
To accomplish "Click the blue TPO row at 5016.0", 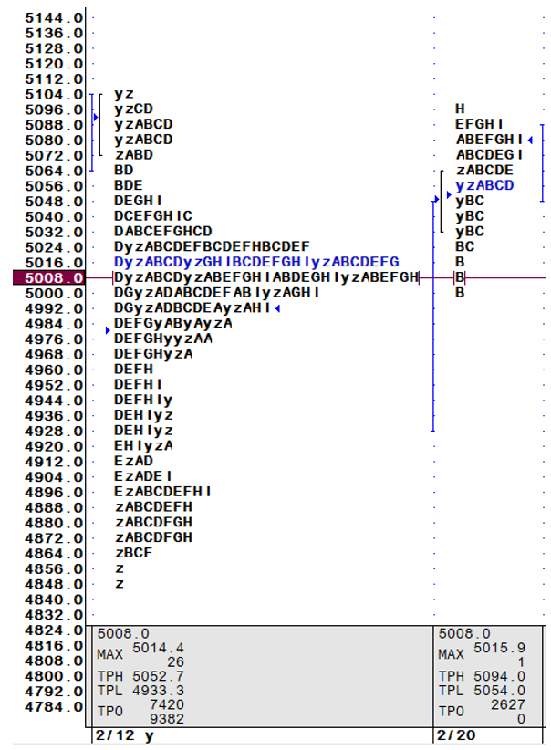I will [x=256, y=262].
